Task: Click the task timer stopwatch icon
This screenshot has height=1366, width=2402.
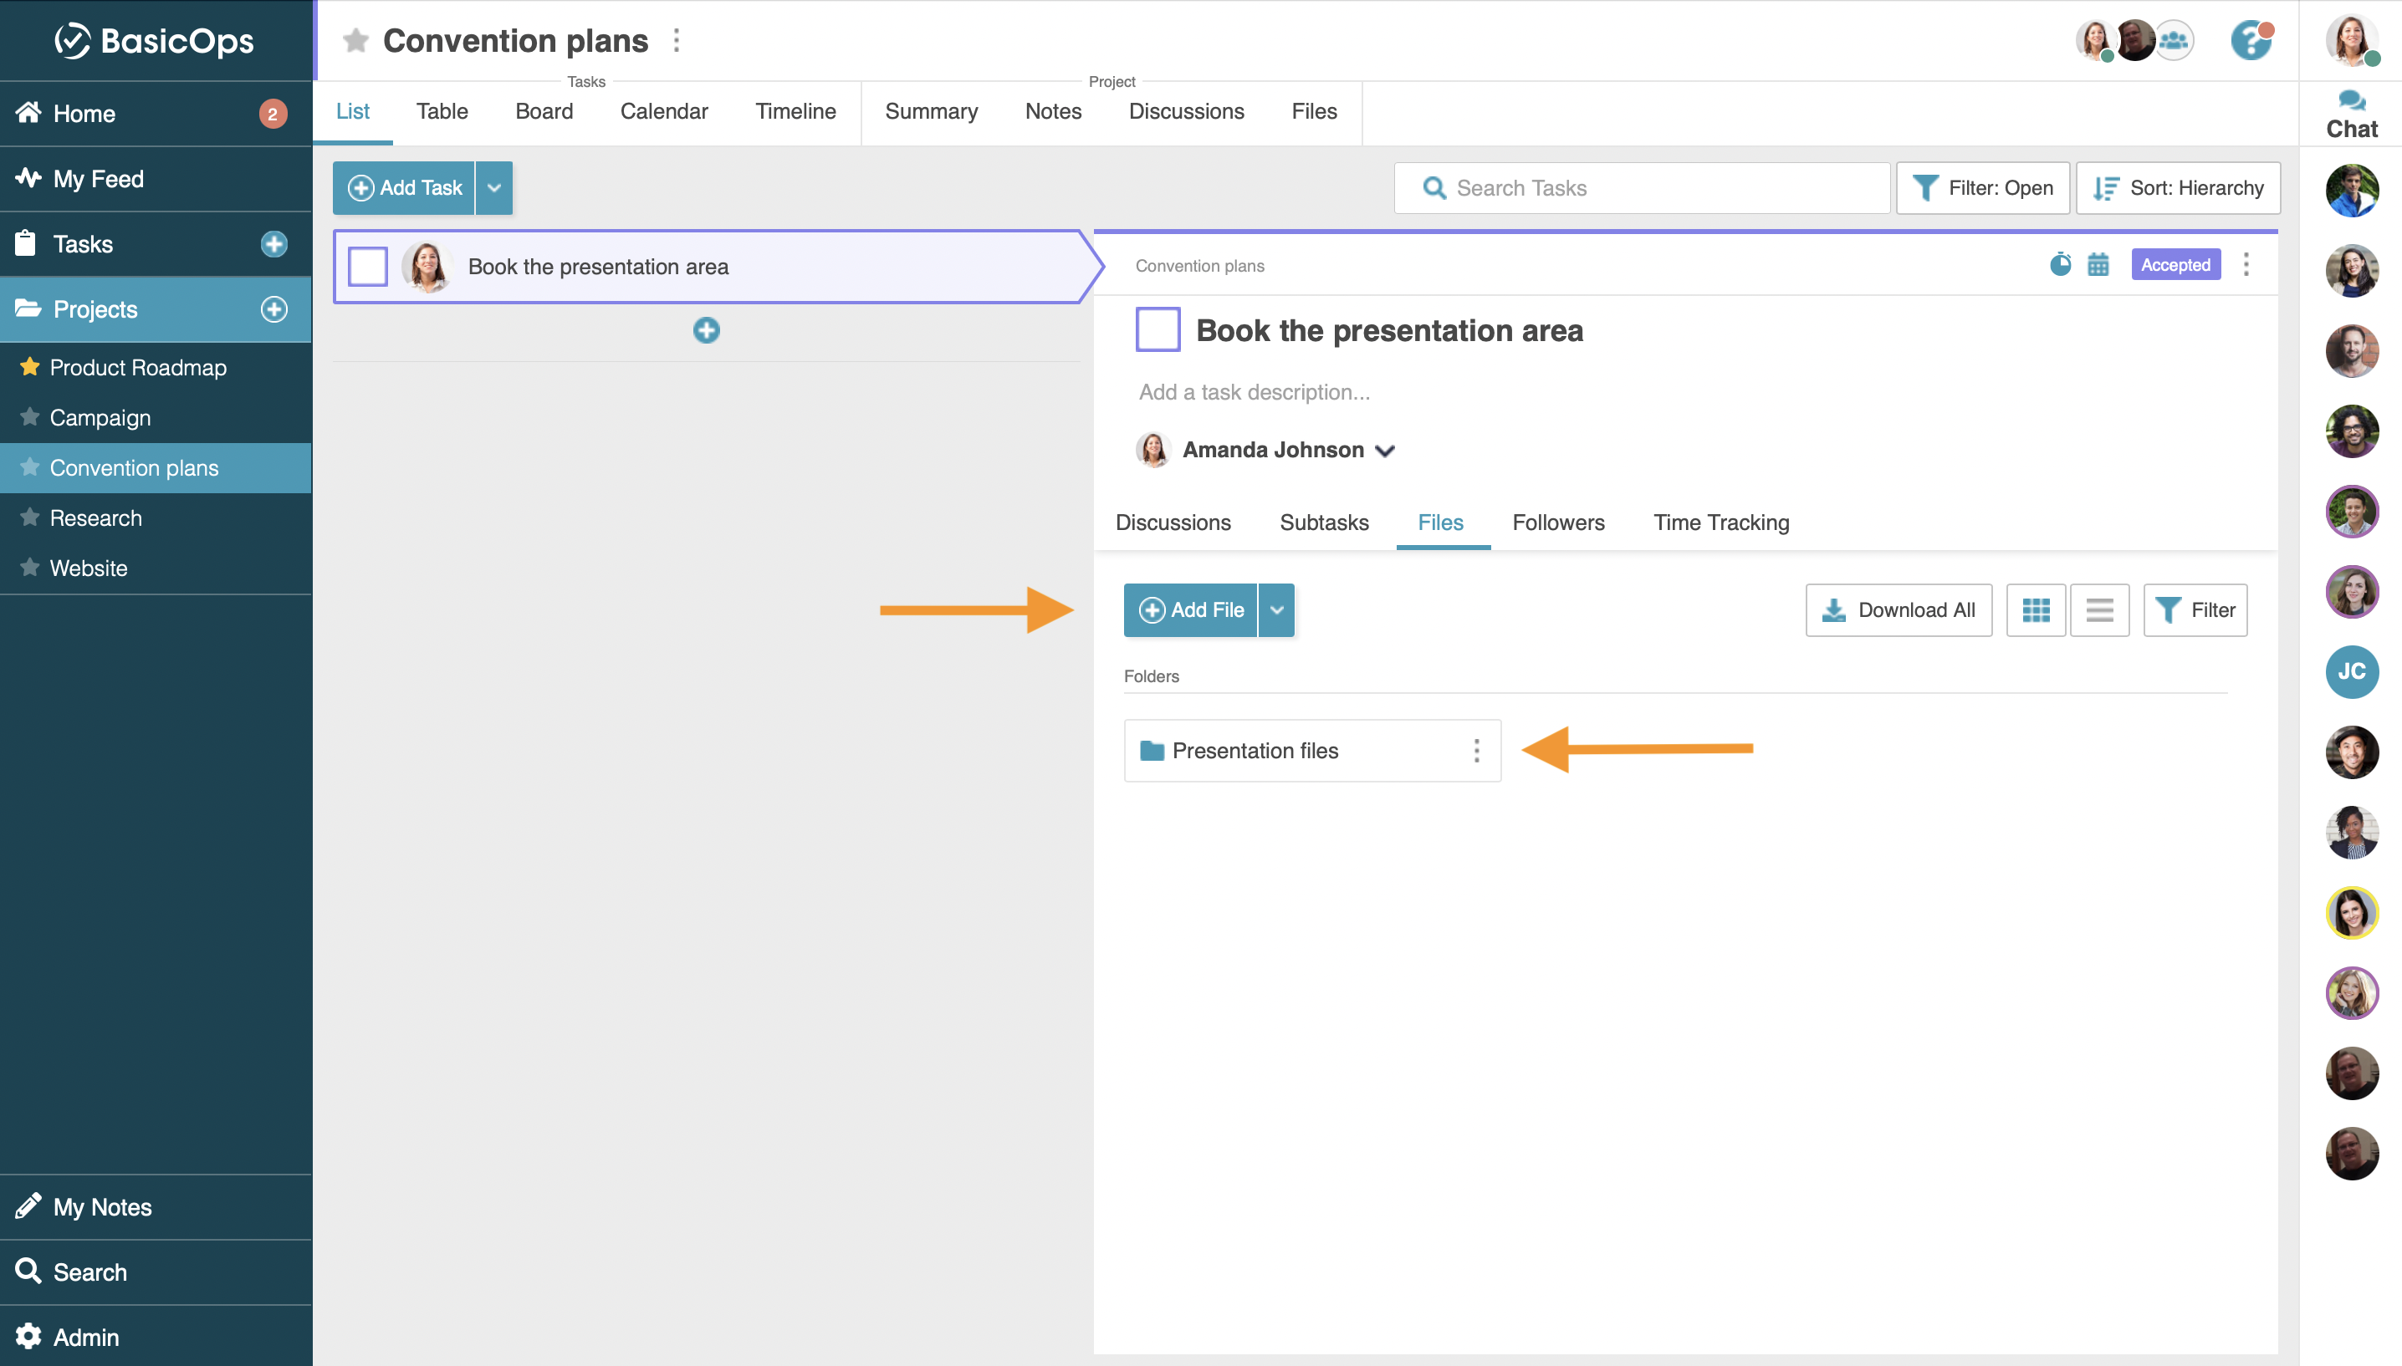Action: pyautogui.click(x=2060, y=264)
